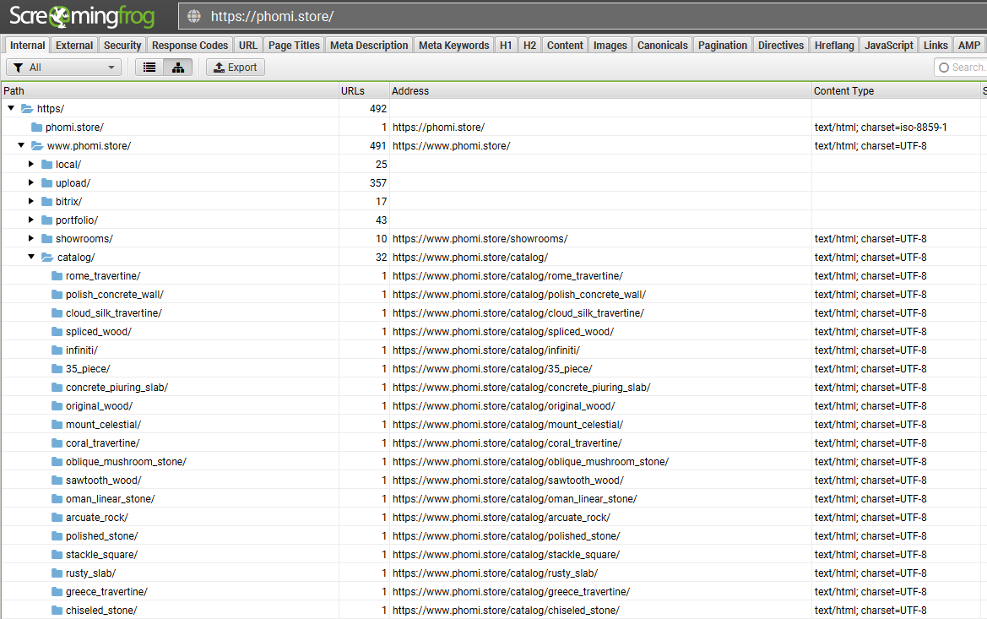Switch to list view mode icon

click(149, 68)
